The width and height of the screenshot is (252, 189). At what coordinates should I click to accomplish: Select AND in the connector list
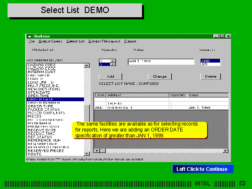(x=210, y=61)
